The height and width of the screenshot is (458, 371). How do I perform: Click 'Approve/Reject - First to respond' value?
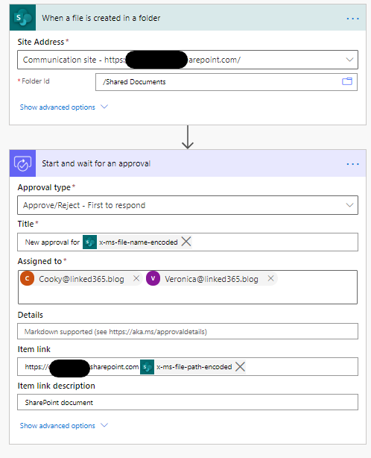coord(84,205)
